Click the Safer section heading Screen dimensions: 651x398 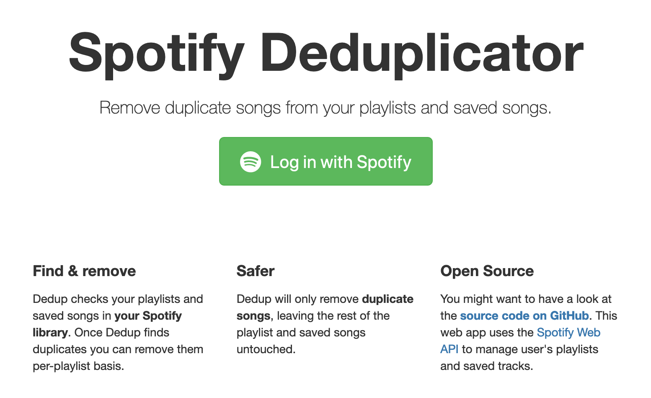(x=256, y=271)
